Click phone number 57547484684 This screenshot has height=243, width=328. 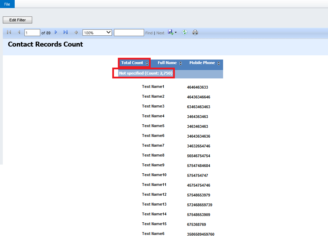coord(199,166)
